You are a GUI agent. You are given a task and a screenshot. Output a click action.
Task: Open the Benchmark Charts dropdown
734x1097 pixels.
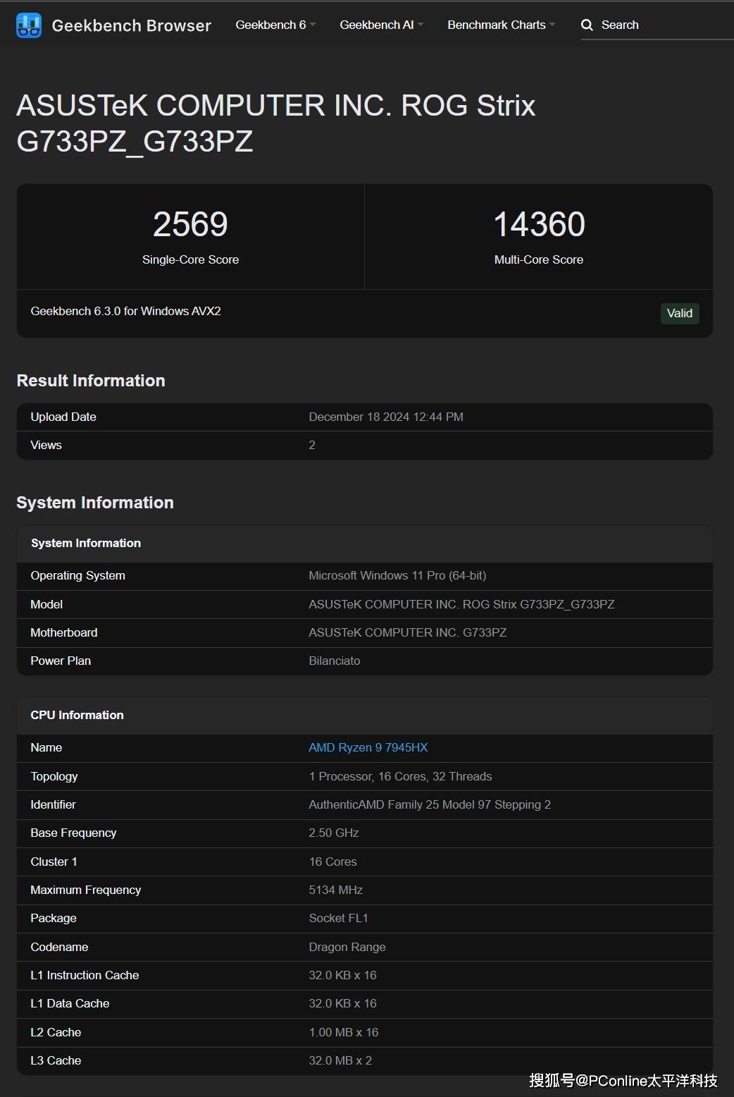tap(501, 25)
